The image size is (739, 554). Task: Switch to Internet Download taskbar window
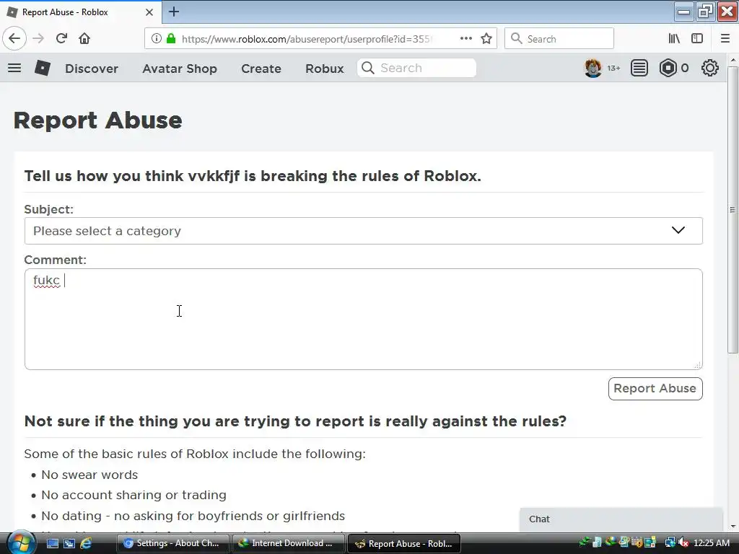[x=287, y=543]
